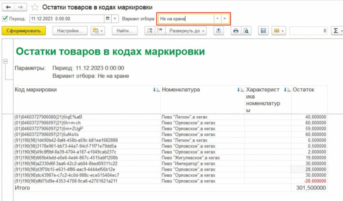Open the email send dropdown

279,31
